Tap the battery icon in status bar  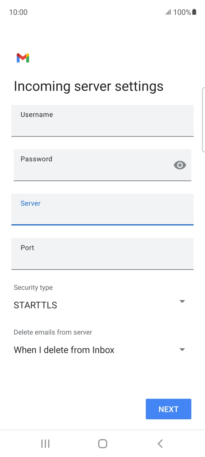[x=194, y=12]
